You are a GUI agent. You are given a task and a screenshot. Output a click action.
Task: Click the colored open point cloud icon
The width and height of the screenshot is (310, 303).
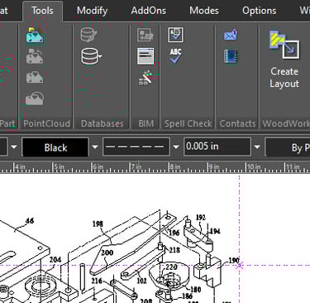coord(35,35)
